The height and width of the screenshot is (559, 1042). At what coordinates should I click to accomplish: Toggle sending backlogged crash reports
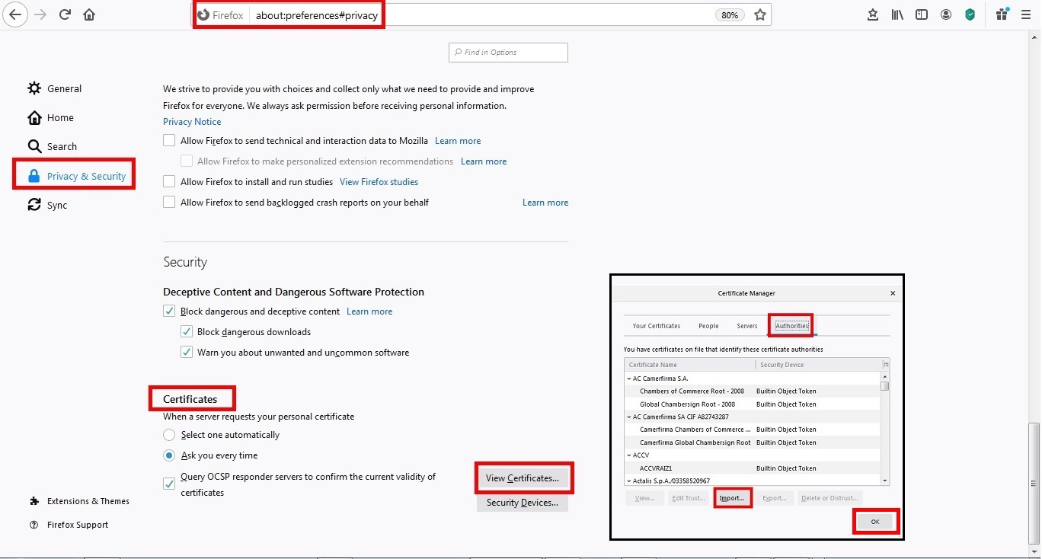(x=169, y=203)
